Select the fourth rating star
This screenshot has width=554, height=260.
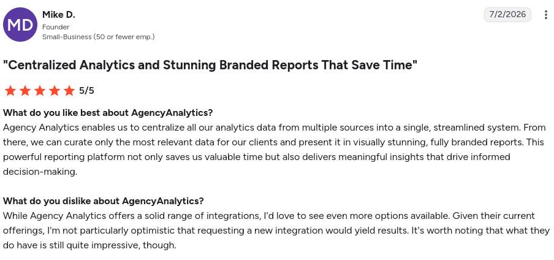[x=55, y=91]
